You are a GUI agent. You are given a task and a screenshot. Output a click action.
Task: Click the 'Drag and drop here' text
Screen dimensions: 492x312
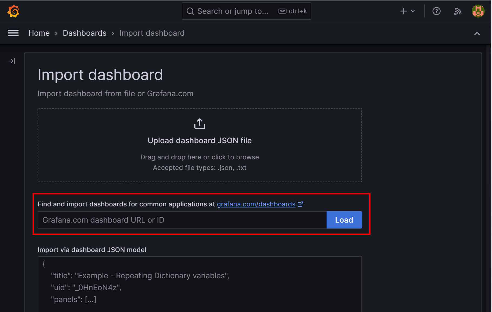click(200, 157)
